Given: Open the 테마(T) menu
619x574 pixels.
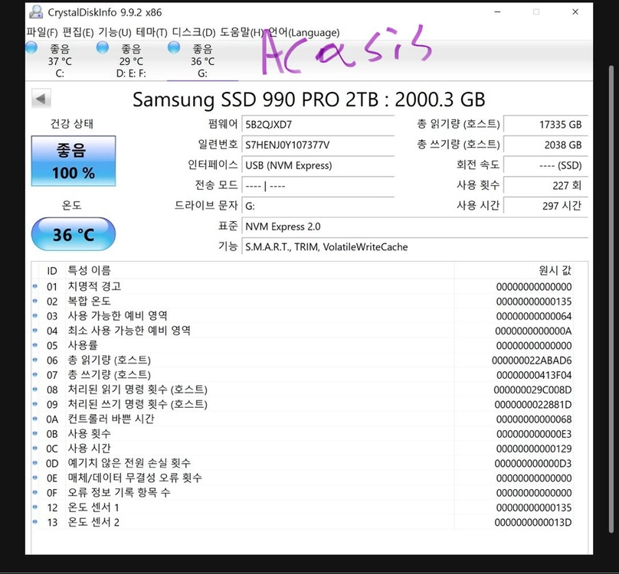Looking at the screenshot, I should point(152,32).
